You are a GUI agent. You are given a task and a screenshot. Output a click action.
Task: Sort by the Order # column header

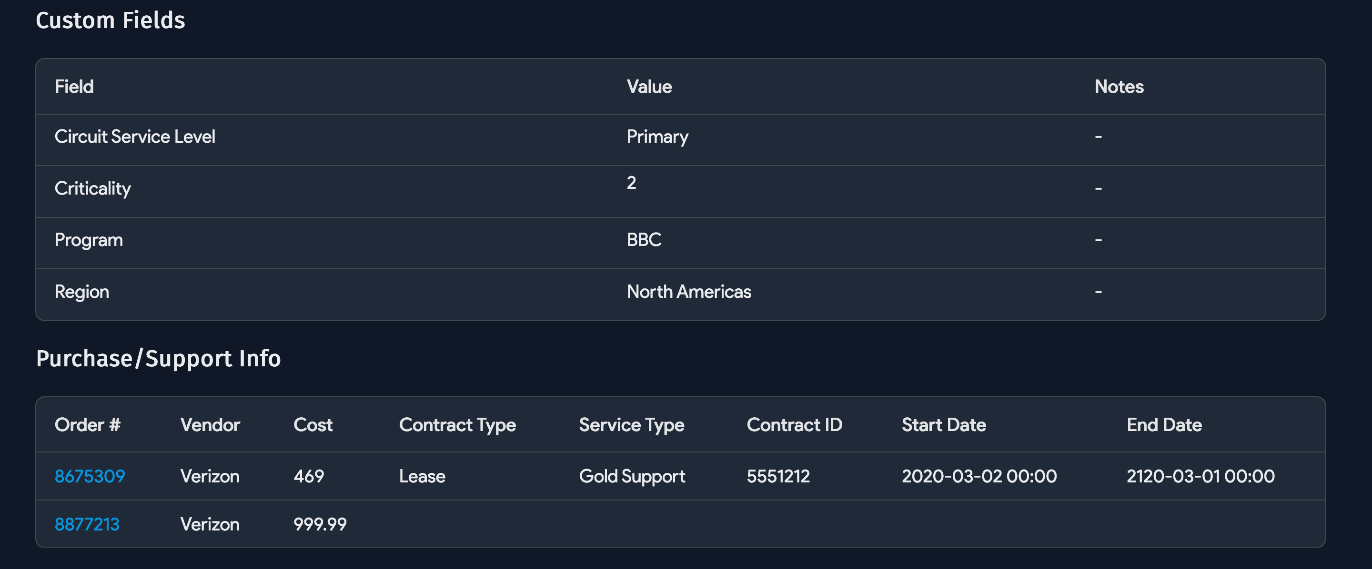87,424
